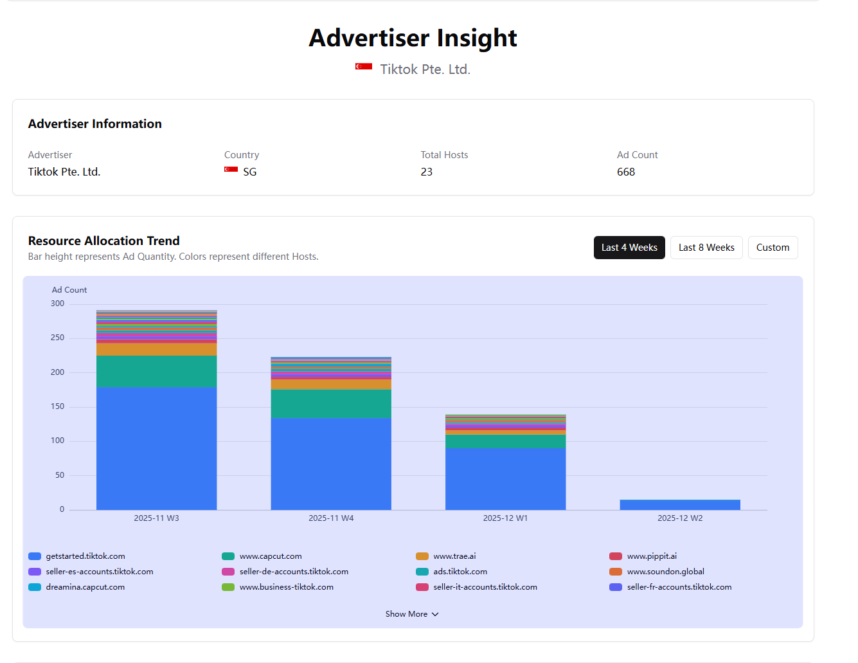Screen dimensions: 858x663
Task: Click the teal segment of the 2025-11 W4 bar
Action: coord(331,404)
